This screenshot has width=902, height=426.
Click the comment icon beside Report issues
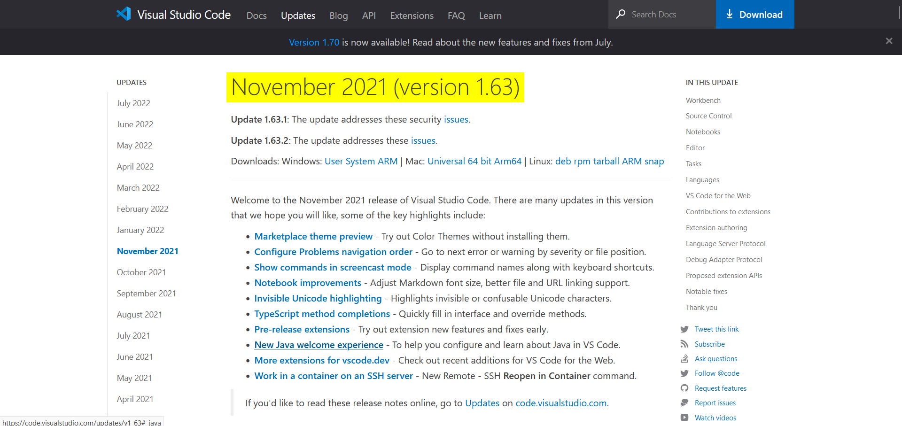(684, 403)
